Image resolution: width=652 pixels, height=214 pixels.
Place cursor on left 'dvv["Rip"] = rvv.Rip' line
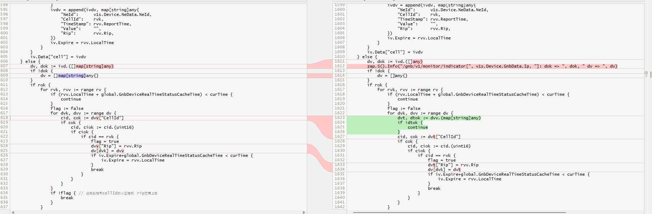click(x=116, y=146)
